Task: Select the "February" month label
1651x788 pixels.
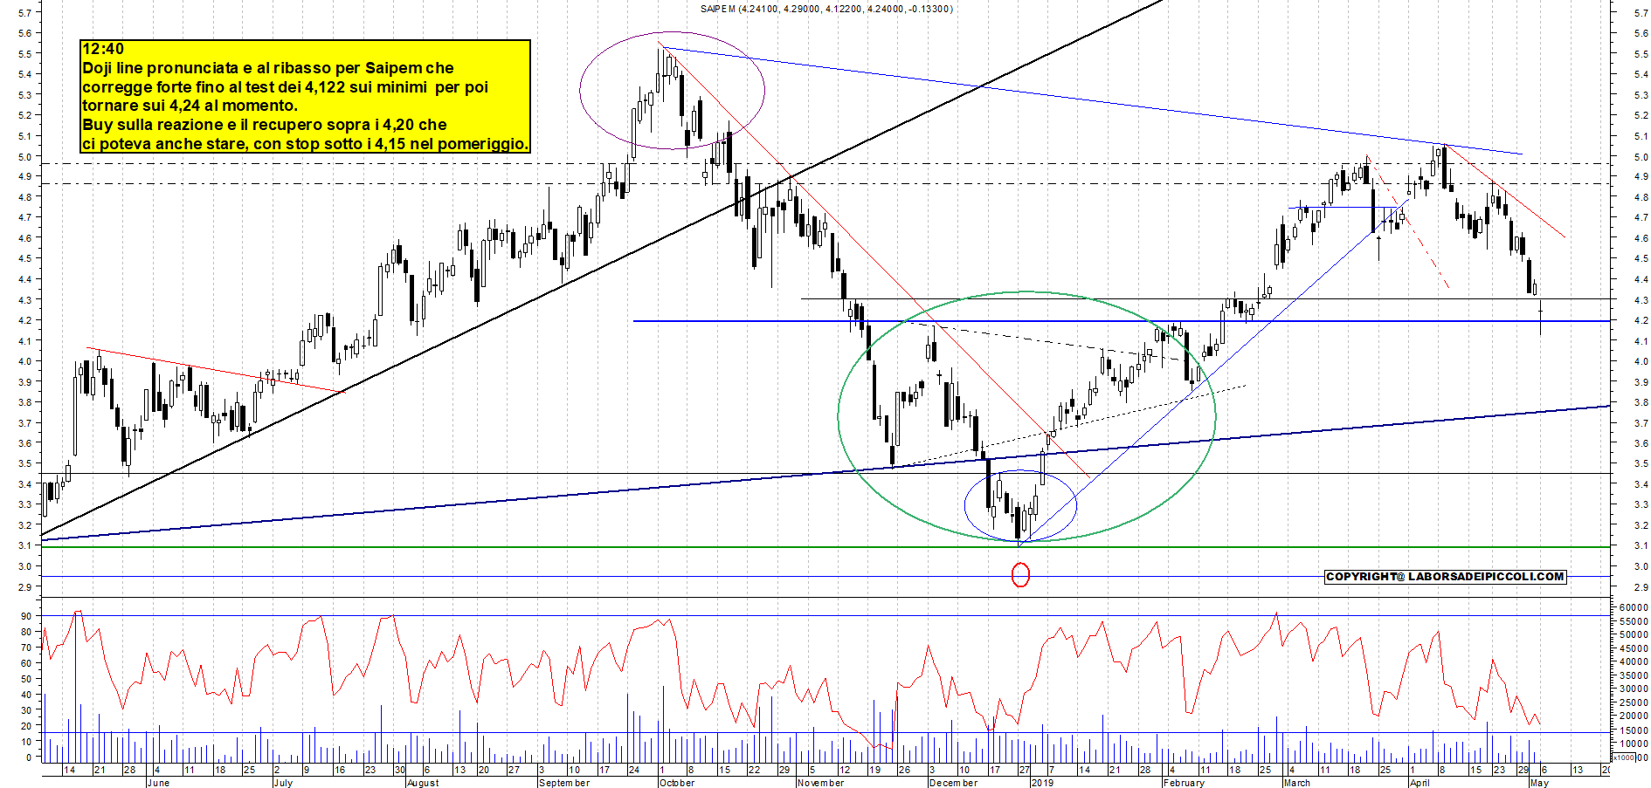Action: [1184, 783]
